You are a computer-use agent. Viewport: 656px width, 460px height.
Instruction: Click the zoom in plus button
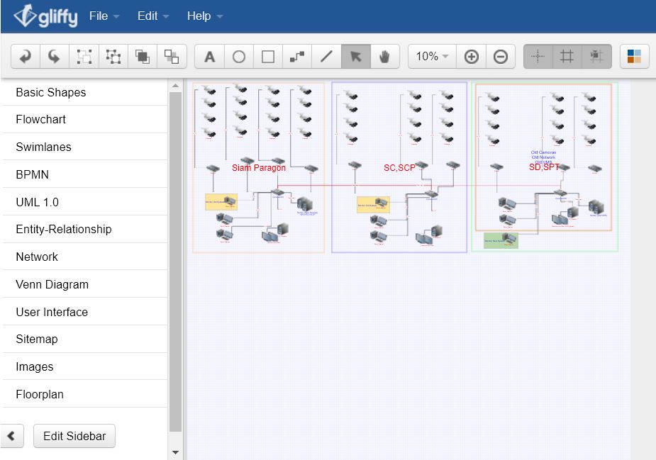click(472, 57)
